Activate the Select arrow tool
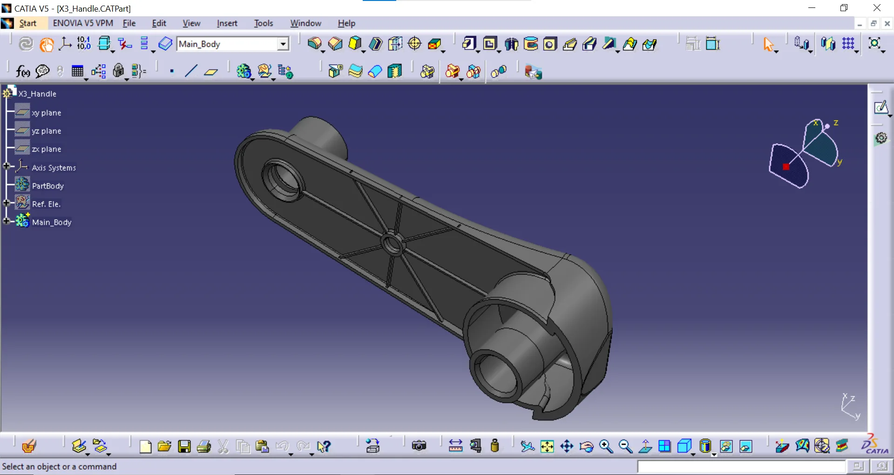Viewport: 894px width, 475px height. 768,45
